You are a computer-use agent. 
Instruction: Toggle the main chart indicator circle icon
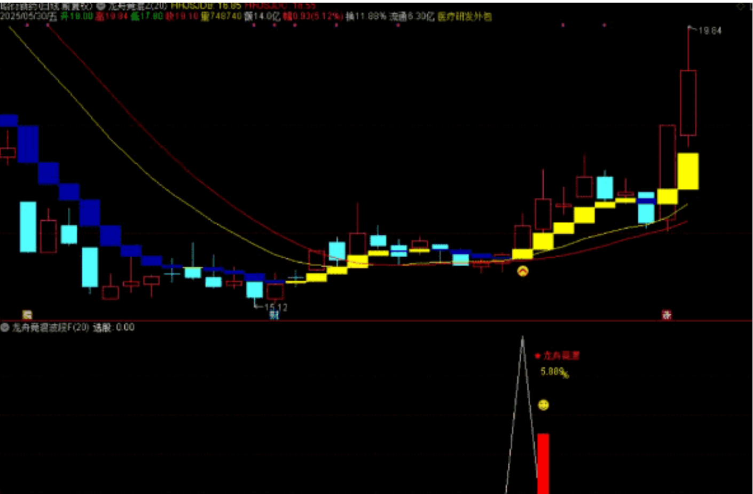(x=101, y=6)
